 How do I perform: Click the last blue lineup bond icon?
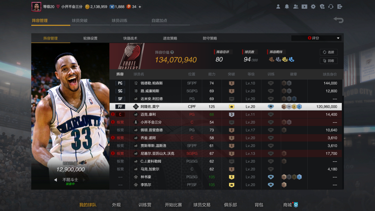pos(291,59)
